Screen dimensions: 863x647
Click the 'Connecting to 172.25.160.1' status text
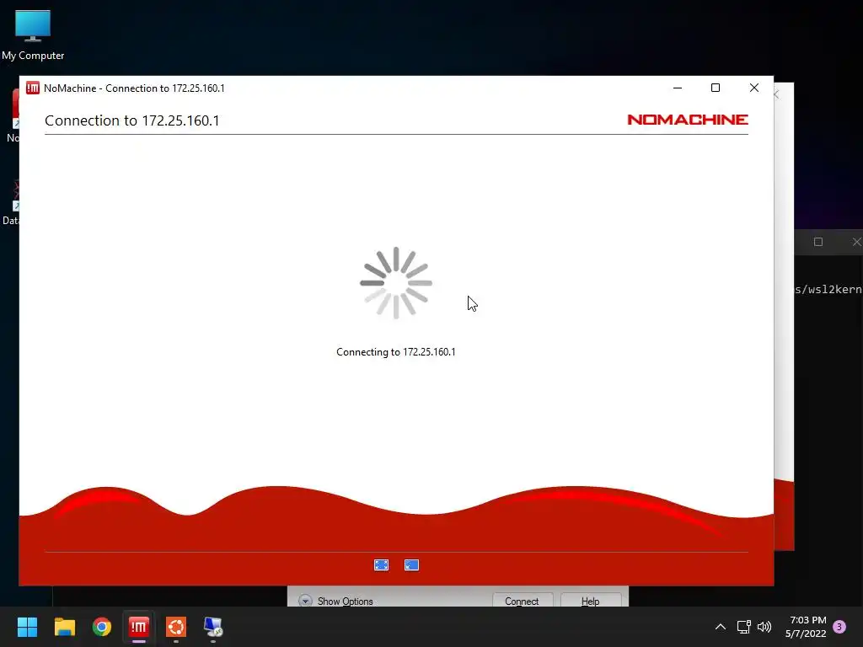click(x=396, y=352)
